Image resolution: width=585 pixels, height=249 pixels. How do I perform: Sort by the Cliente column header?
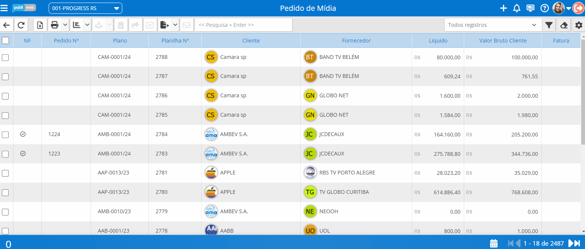click(x=251, y=41)
